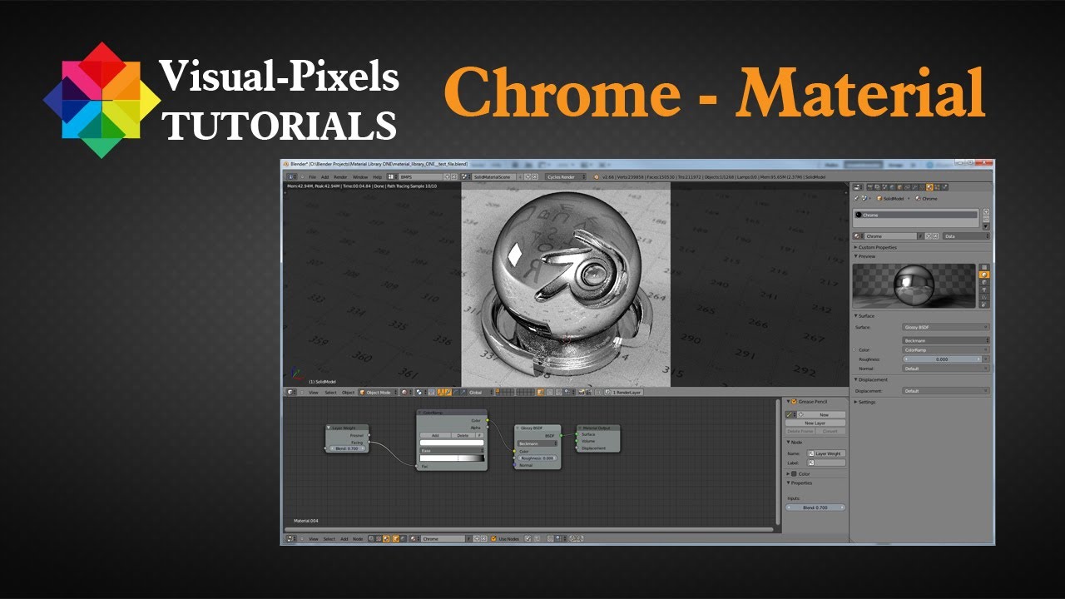The width and height of the screenshot is (1065, 599).
Task: Add a material slot with plus icon
Action: [x=986, y=211]
